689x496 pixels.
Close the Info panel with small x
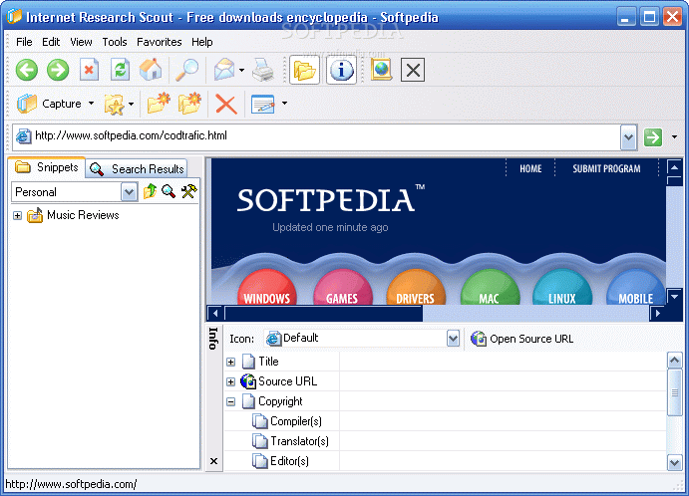pos(214,461)
